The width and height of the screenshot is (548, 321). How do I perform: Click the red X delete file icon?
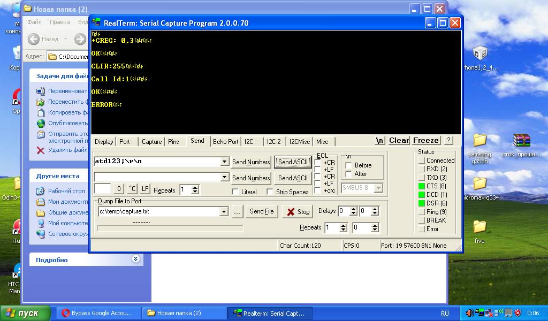(x=40, y=150)
